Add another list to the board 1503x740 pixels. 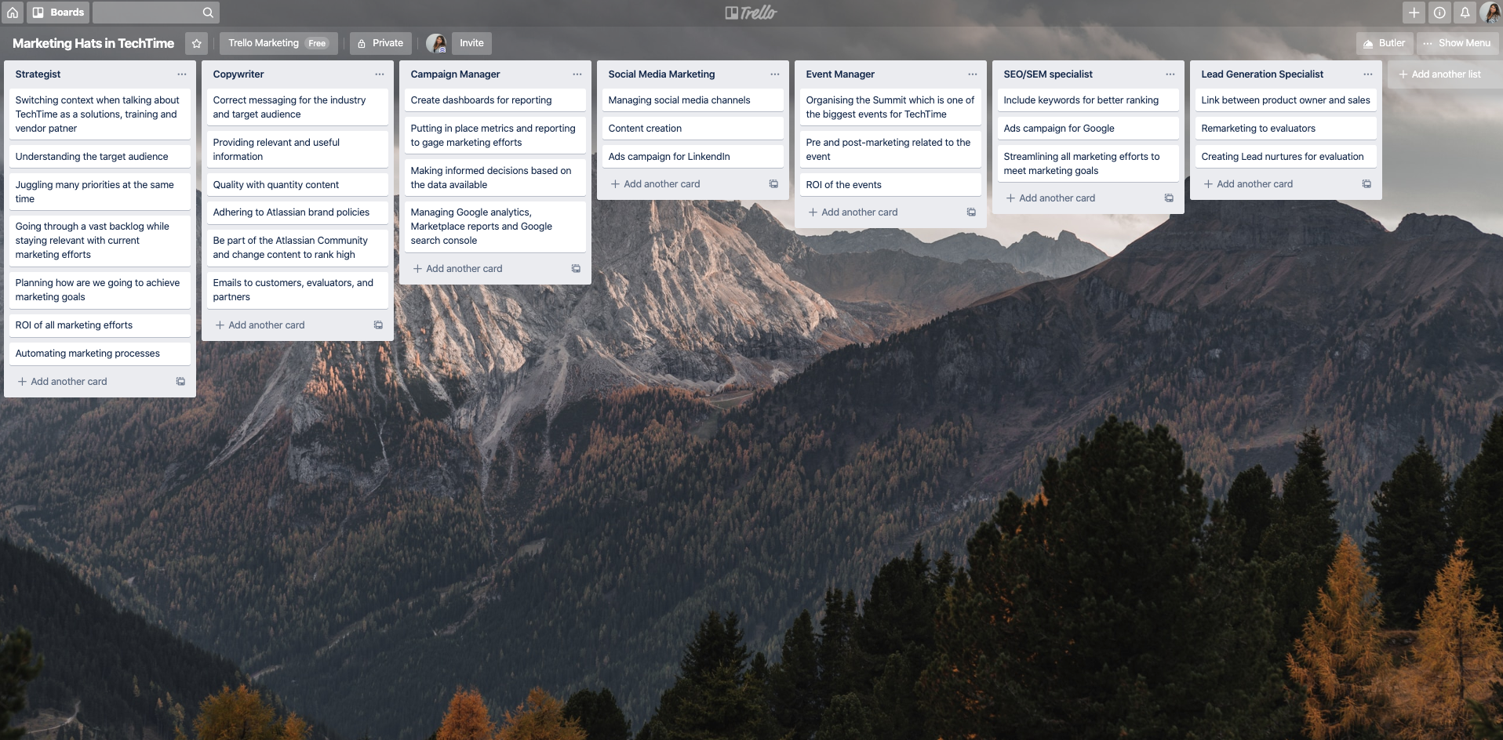tap(1445, 74)
